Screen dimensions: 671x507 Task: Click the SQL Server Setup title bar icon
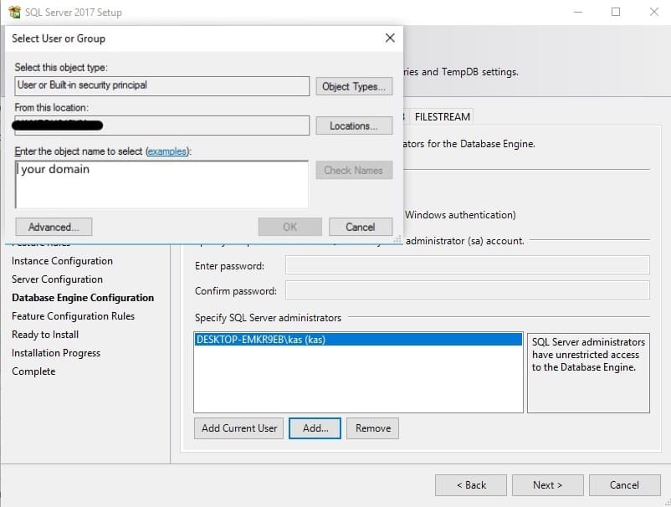pos(13,13)
